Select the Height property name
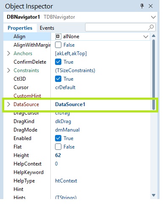Screen dimensions: 168x205 tap(21, 155)
